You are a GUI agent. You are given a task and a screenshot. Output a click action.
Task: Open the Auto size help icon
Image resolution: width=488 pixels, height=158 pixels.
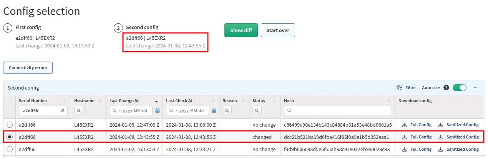click(446, 88)
